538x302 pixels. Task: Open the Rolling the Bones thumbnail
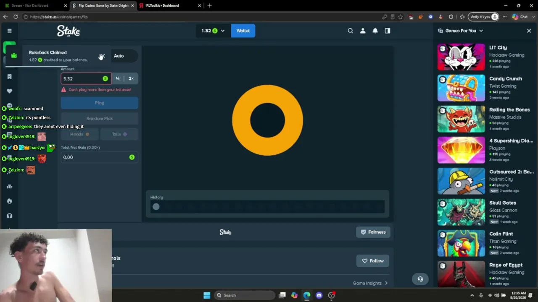click(x=461, y=119)
